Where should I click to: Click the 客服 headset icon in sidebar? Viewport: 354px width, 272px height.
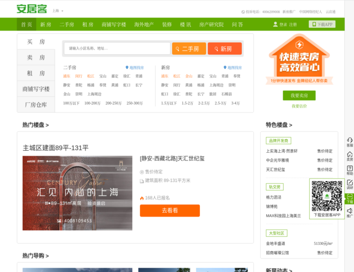[x=349, y=140]
